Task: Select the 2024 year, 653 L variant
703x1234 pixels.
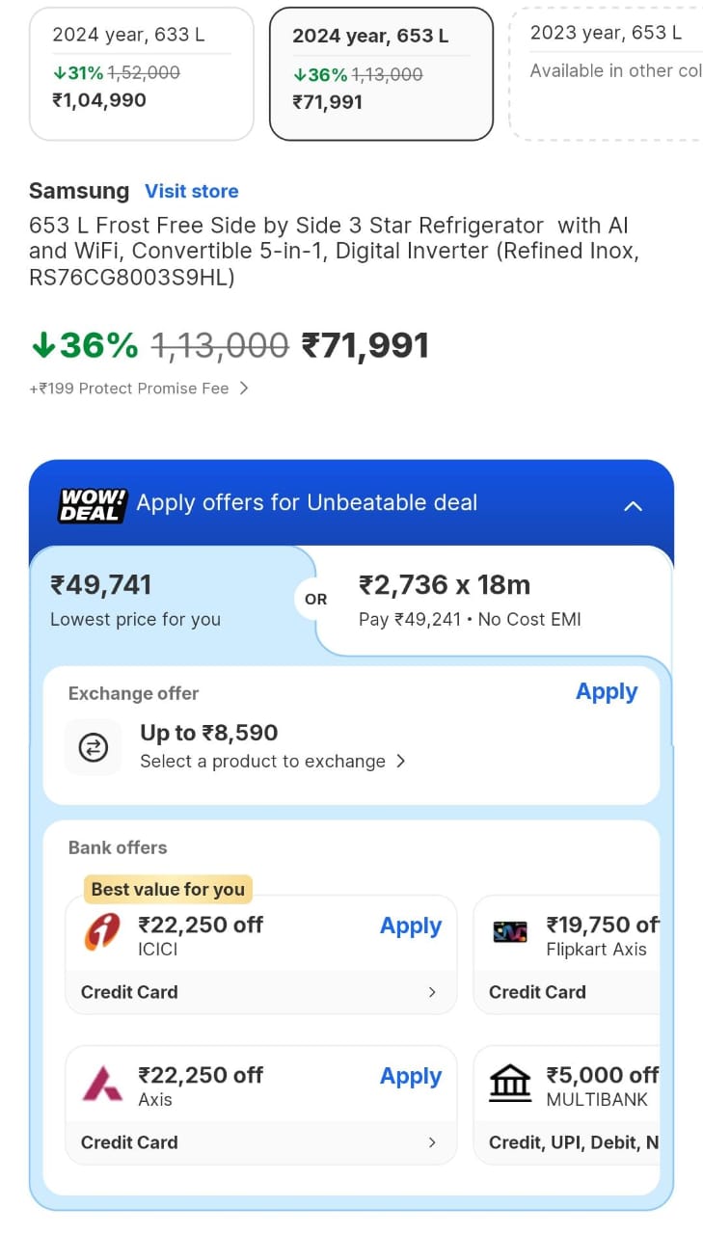Action: (x=381, y=73)
